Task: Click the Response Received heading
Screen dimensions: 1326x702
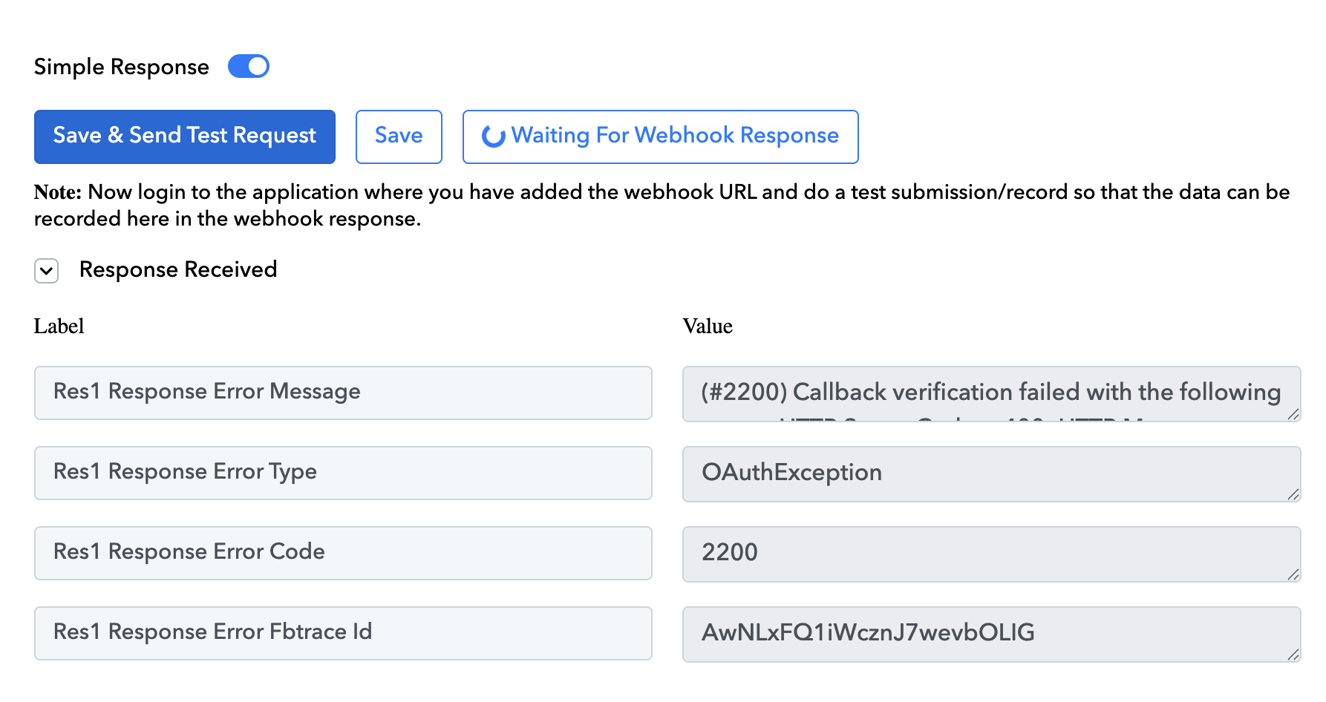Action: tap(178, 269)
